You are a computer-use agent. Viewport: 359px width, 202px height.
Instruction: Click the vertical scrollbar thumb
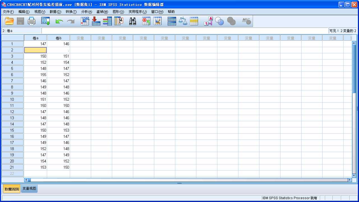[x=354, y=69]
